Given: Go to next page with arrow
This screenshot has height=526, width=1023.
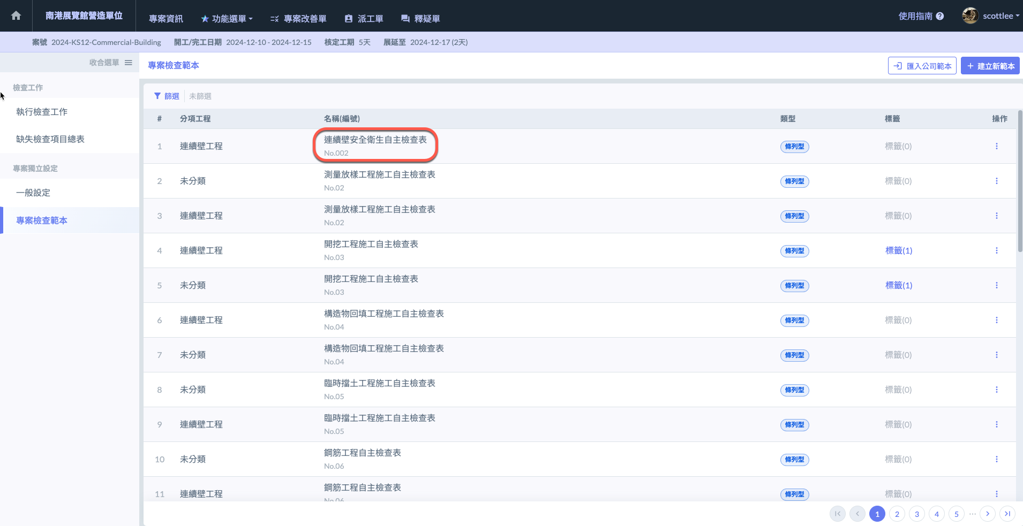Looking at the screenshot, I should click(x=987, y=514).
